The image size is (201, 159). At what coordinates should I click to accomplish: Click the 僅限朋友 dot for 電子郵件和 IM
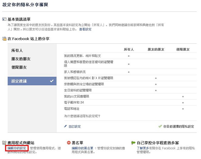coord(183,103)
